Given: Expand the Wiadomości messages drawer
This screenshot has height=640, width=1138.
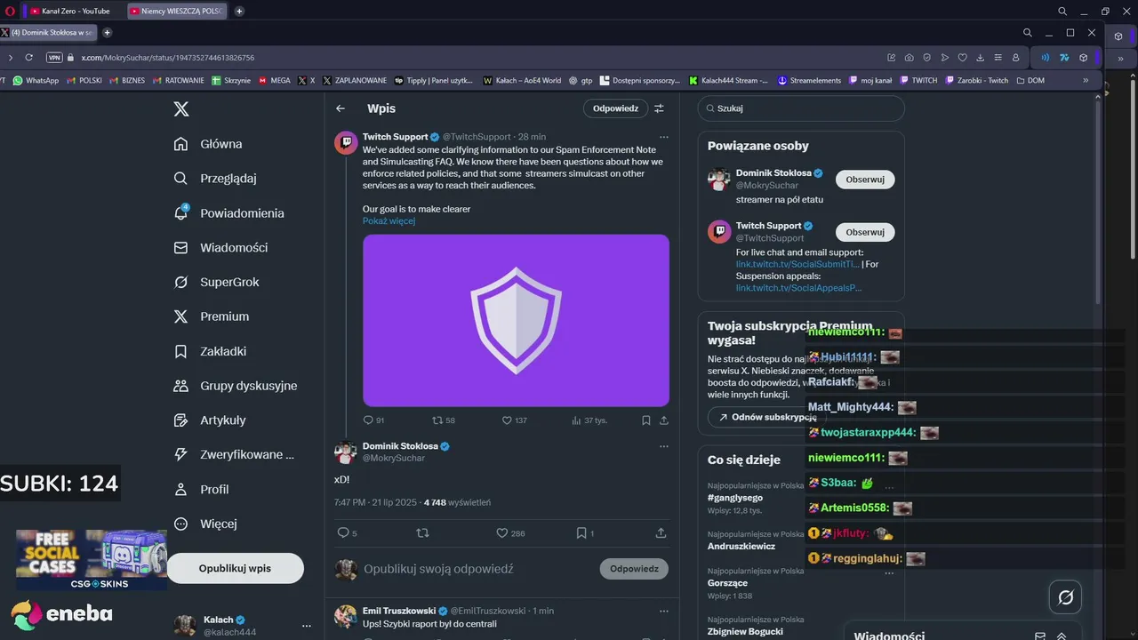Looking at the screenshot, I should tap(1061, 636).
